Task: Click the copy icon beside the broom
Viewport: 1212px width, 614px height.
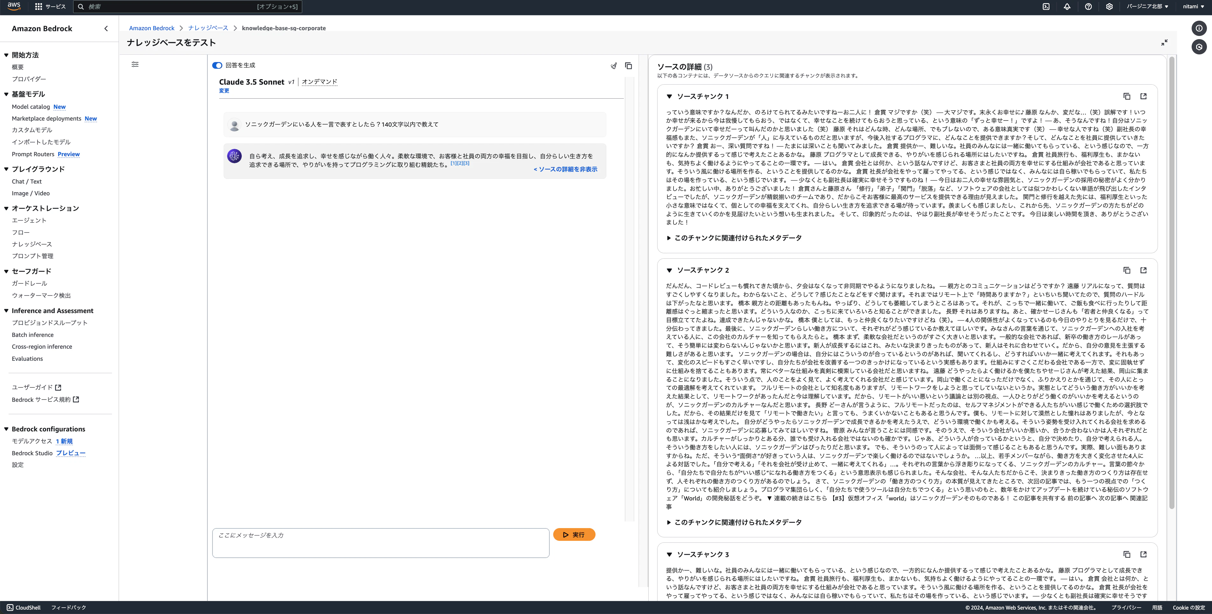Action: click(x=628, y=66)
